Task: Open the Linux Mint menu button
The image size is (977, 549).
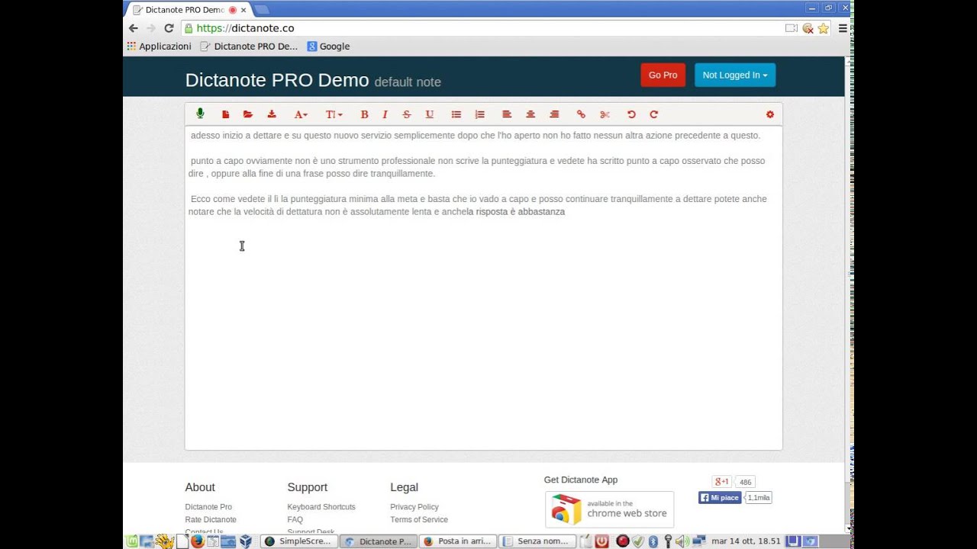Action: 132,541
